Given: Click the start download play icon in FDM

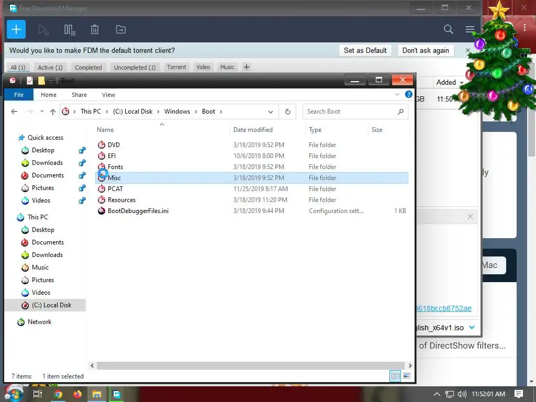Looking at the screenshot, I should pyautogui.click(x=43, y=30).
